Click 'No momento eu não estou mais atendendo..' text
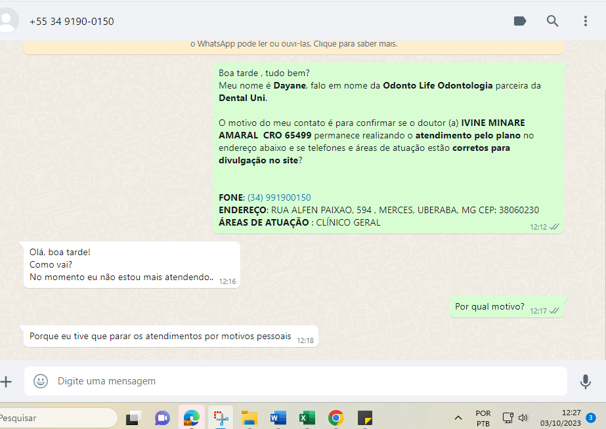This screenshot has height=429, width=606. coord(121,277)
